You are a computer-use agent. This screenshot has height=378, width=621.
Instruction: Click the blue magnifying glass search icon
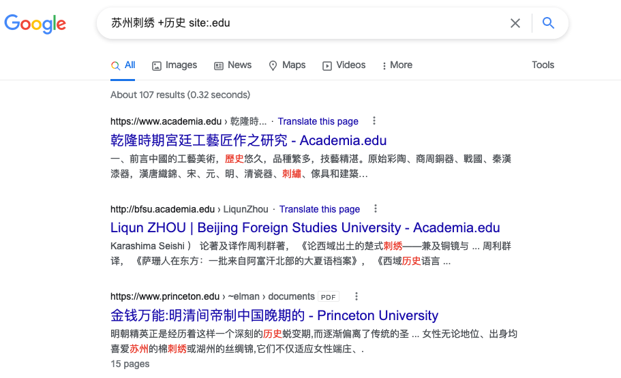tap(548, 23)
